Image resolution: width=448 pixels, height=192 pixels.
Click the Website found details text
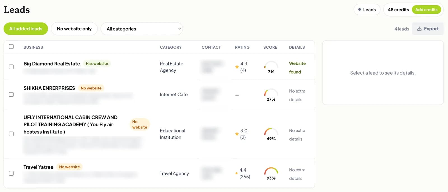(x=297, y=68)
